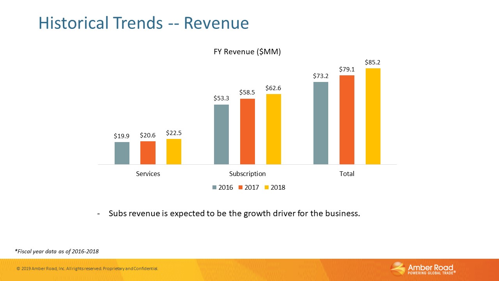Click the $58.5 data label
Image resolution: width=499 pixels, height=281 pixels.
tap(247, 93)
